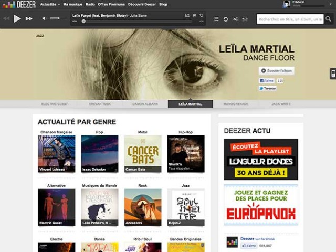Viewport: 336px width, 252px height.
Task: Toggle repeat mode
Action: (x=226, y=19)
